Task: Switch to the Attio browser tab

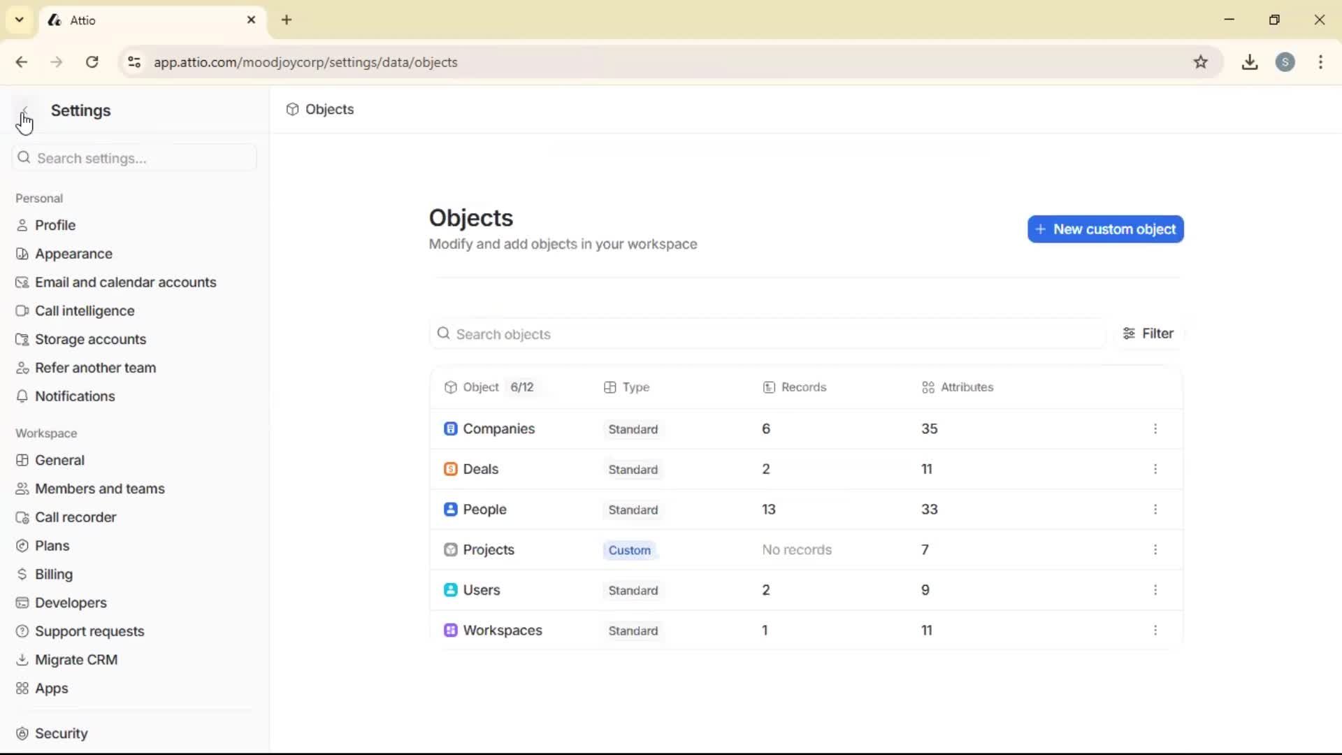Action: (x=105, y=20)
